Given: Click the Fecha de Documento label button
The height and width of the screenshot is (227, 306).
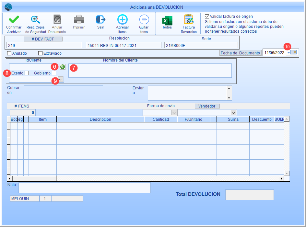Looking at the screenshot, I should coord(241,53).
